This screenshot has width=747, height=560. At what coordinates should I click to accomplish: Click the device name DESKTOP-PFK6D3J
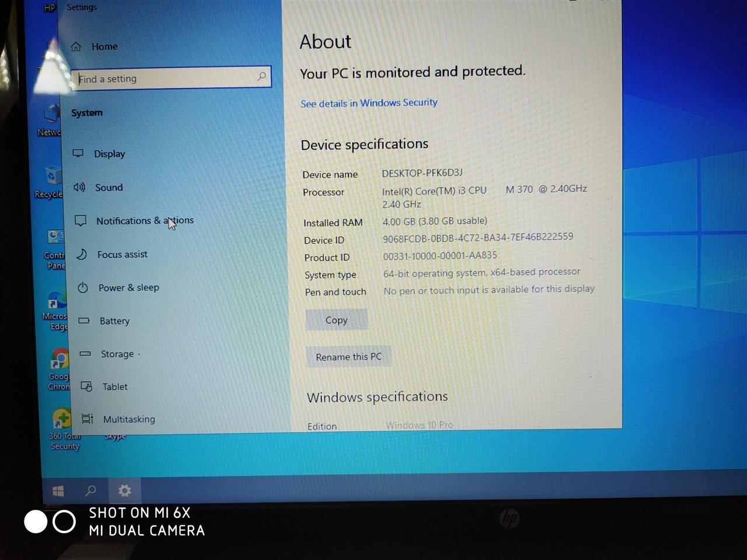[x=423, y=173]
